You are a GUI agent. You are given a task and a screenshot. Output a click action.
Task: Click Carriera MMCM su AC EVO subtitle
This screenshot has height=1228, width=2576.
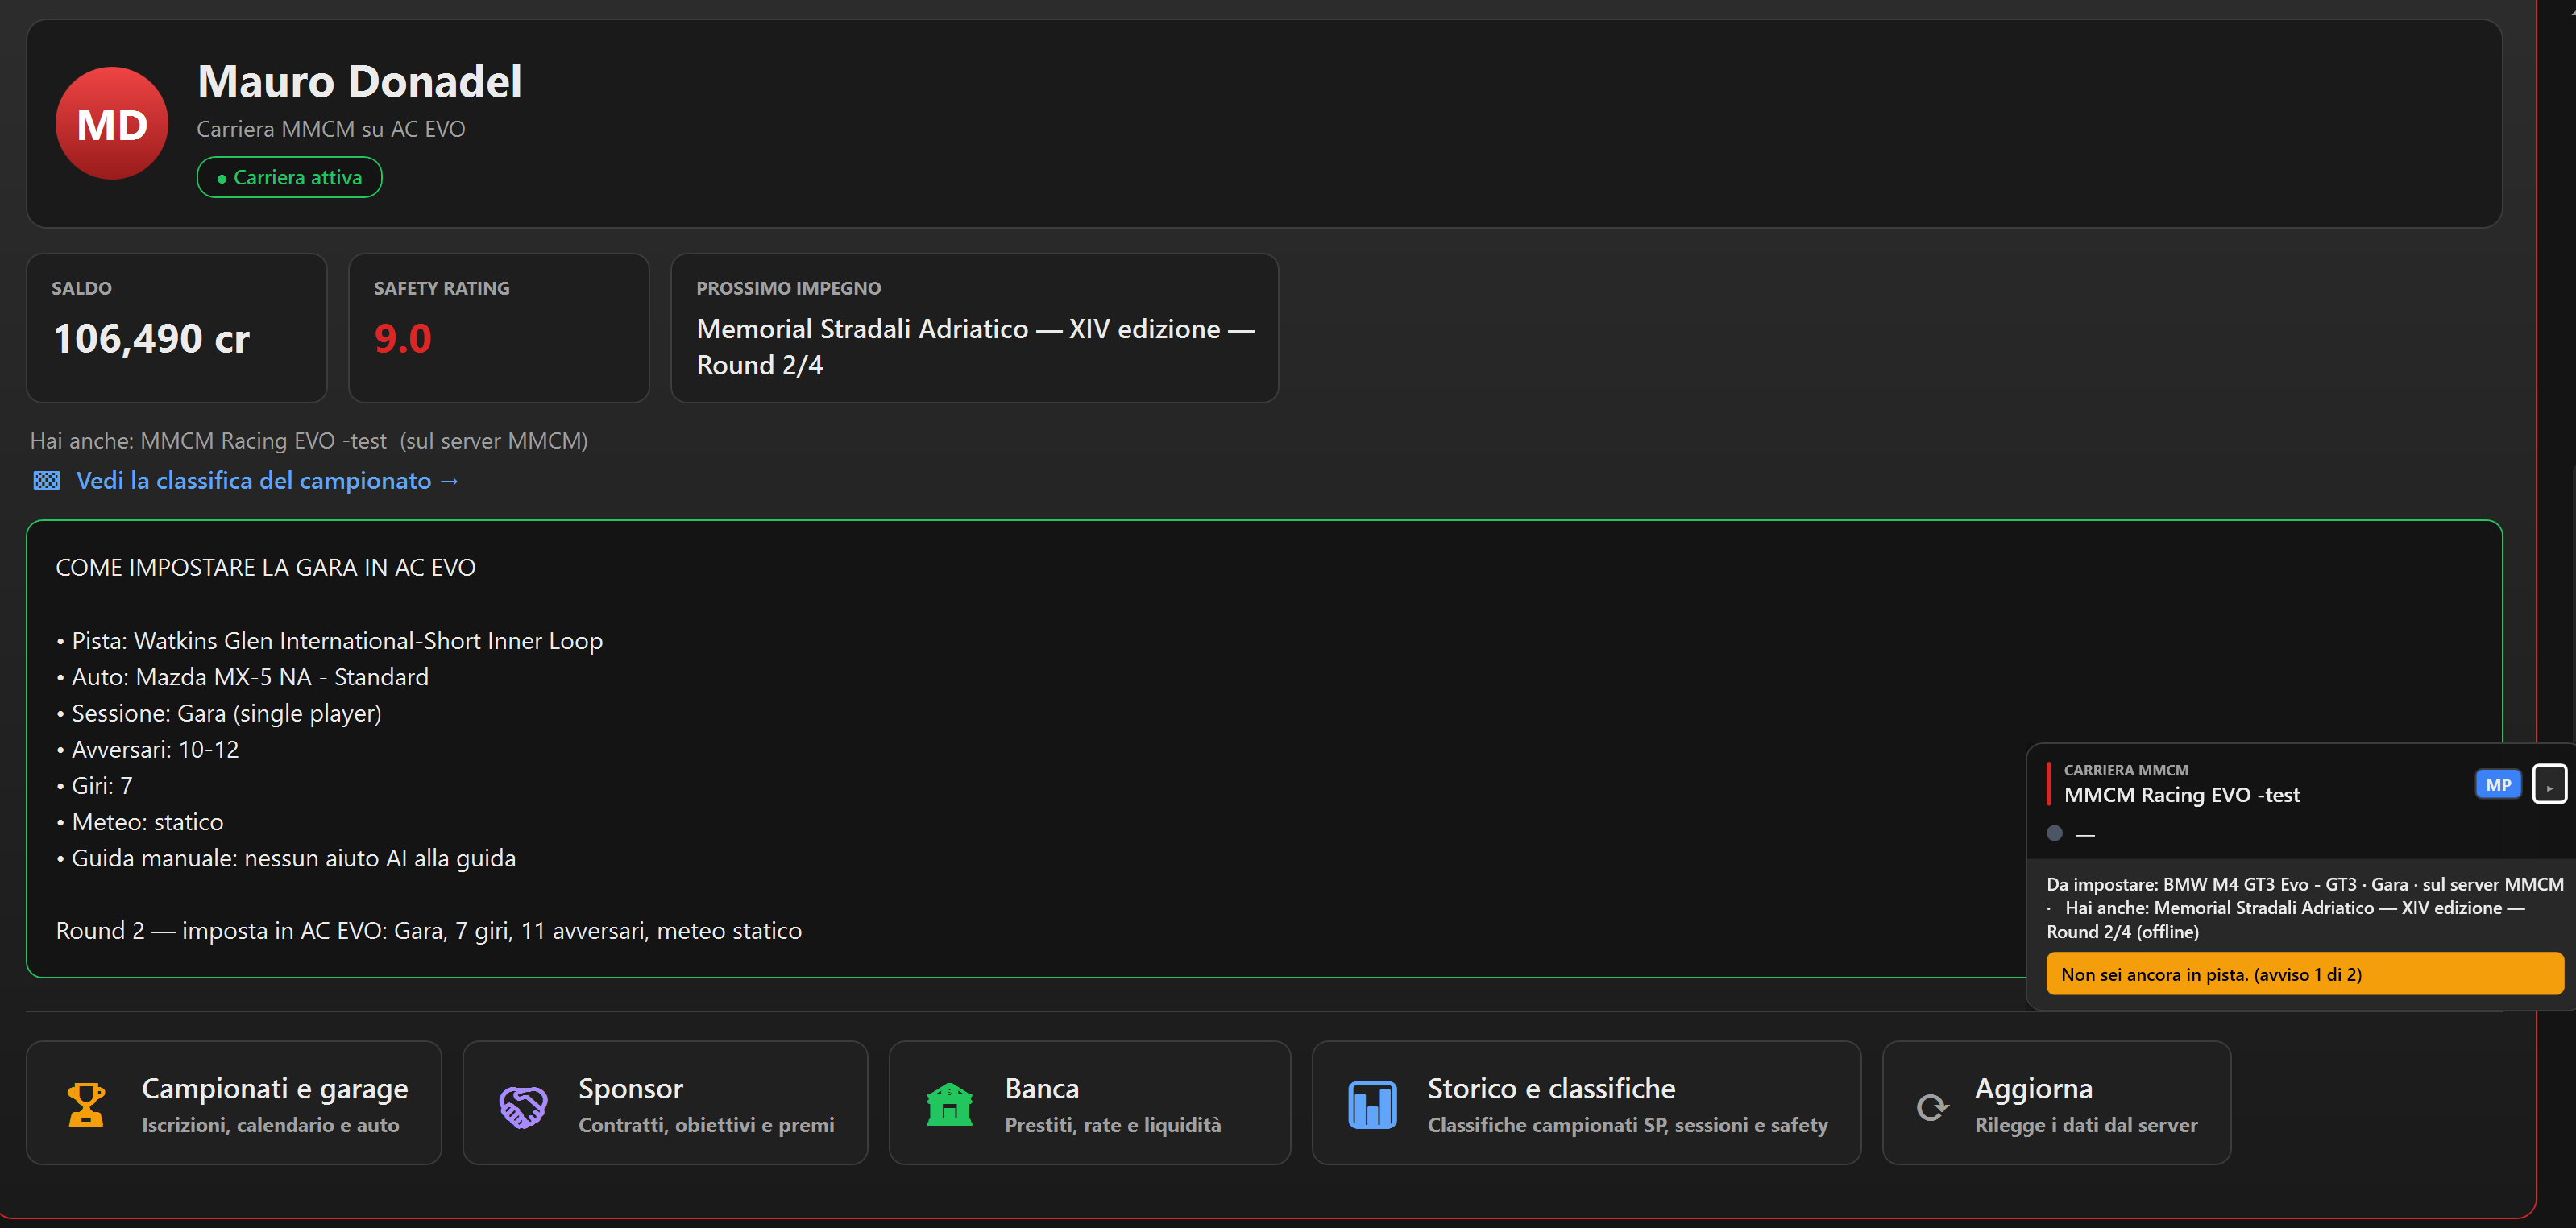(x=331, y=129)
